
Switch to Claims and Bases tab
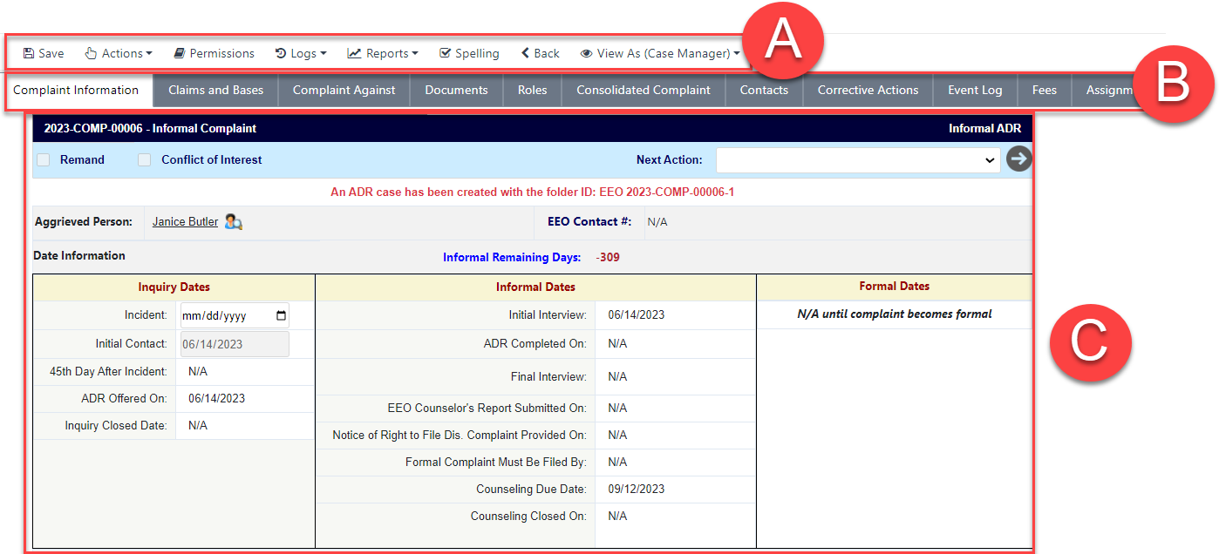point(215,90)
